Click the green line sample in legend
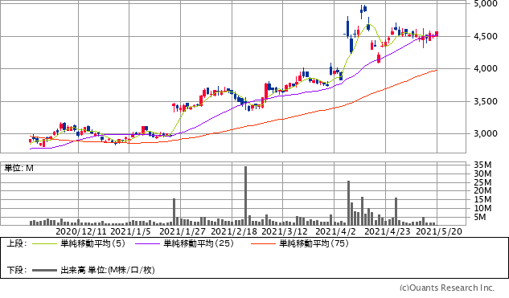This screenshot has width=509, height=298. (44, 244)
